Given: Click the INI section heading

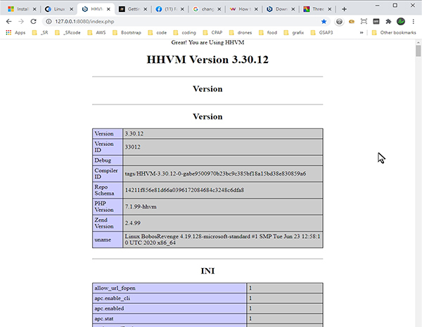Looking at the screenshot, I should [207, 271].
